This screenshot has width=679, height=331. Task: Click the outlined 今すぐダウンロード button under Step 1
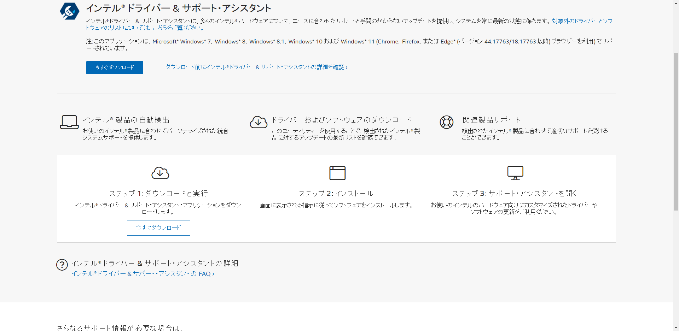[x=158, y=228]
